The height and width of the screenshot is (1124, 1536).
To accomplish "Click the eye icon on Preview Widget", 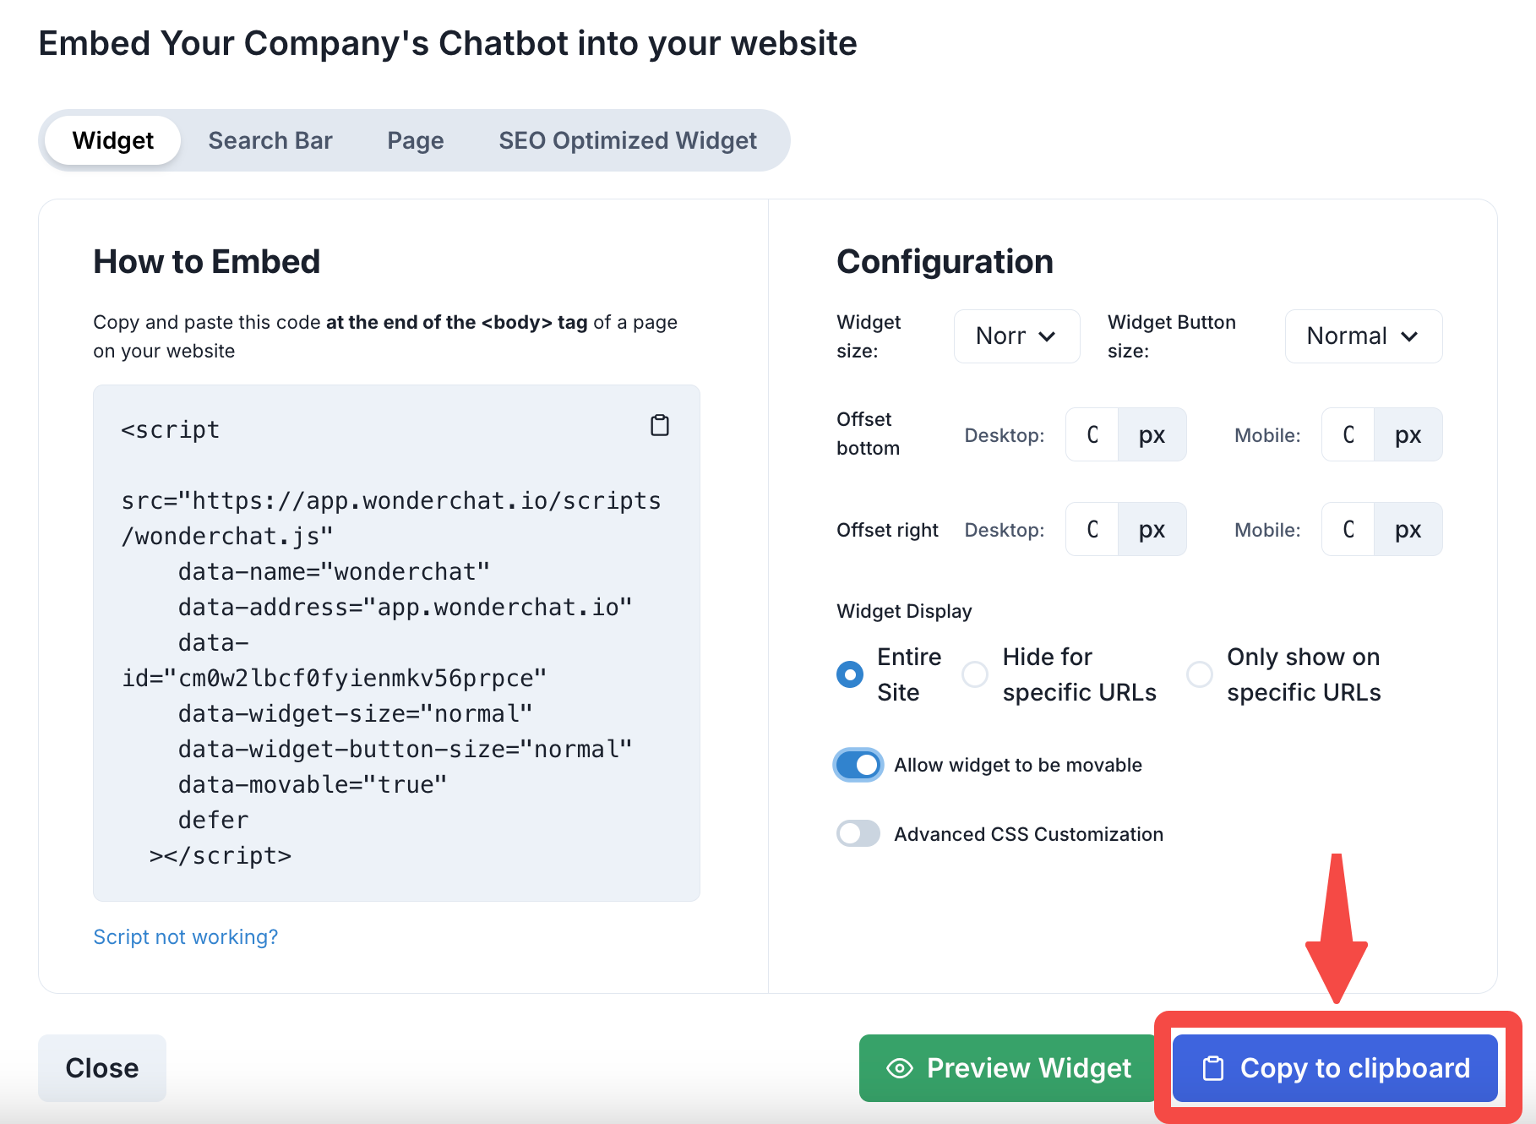I will coord(900,1068).
